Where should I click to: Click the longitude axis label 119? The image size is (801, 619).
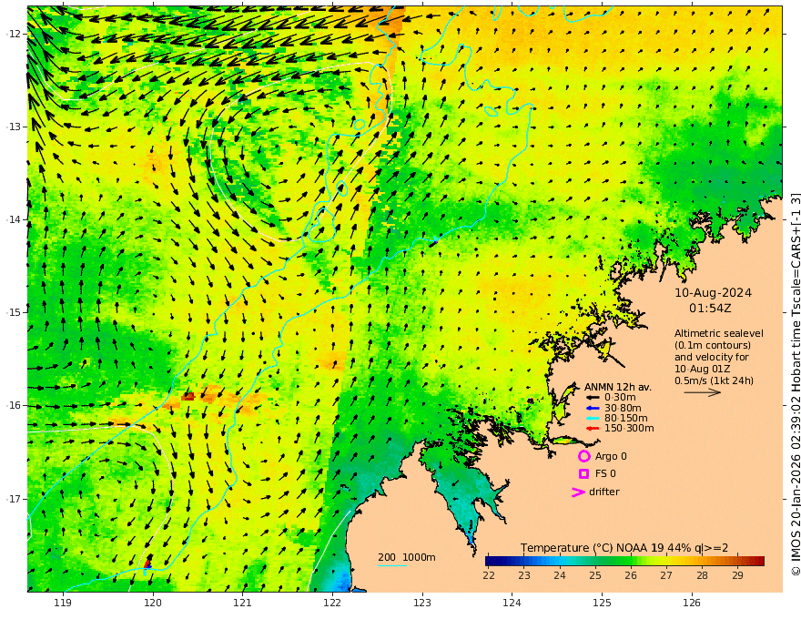coord(63,603)
